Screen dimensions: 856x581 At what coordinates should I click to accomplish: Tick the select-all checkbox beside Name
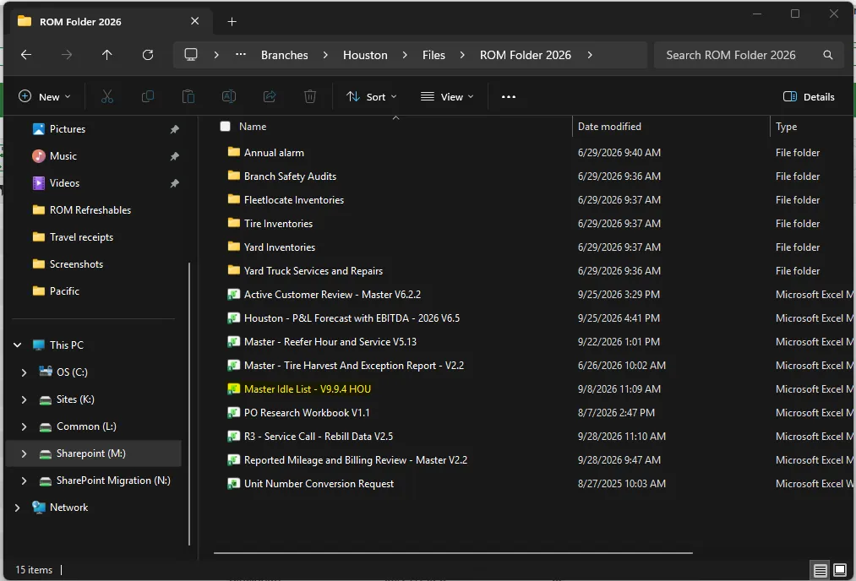225,127
